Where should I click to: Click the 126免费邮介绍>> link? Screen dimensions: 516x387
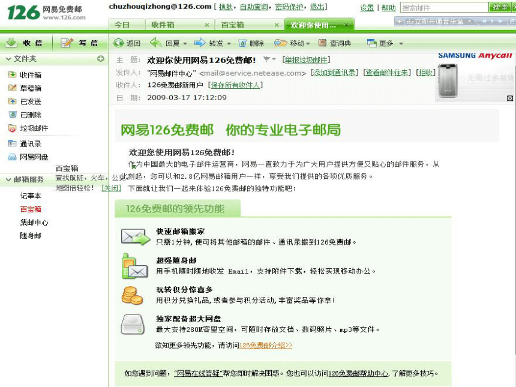[x=266, y=345]
